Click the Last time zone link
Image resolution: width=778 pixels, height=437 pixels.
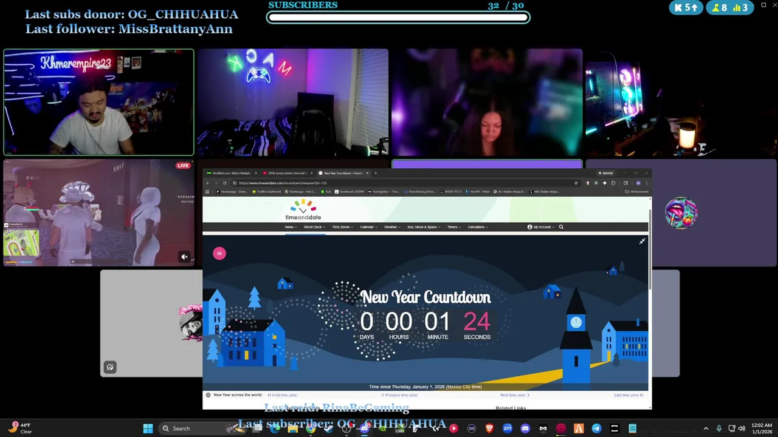coord(628,395)
